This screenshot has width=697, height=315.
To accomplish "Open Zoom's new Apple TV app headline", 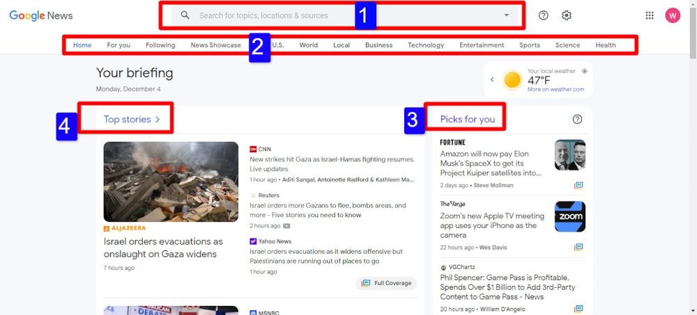I will 492,225.
